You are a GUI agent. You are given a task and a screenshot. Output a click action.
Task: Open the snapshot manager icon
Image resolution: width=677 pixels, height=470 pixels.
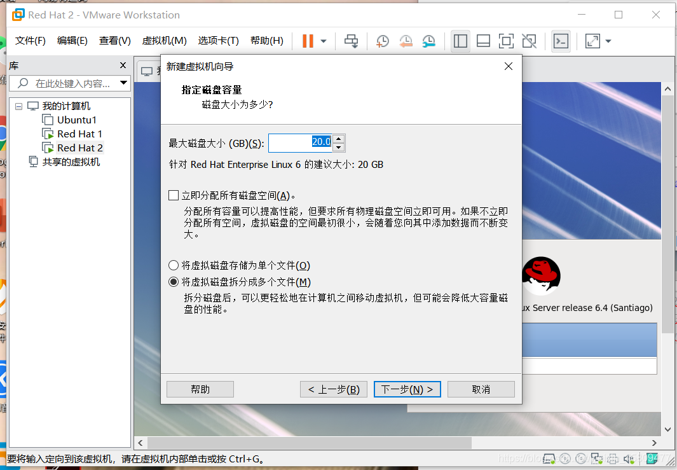click(428, 41)
